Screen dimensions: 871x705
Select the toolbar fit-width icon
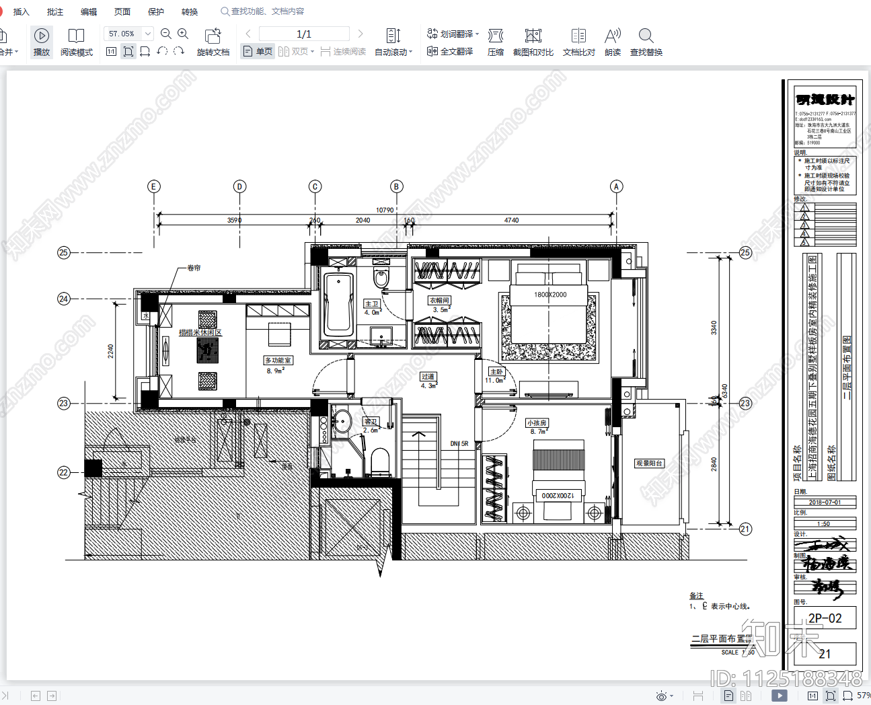(145, 51)
